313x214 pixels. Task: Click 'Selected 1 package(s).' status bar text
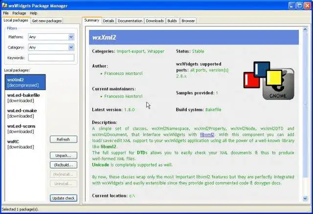point(20,210)
